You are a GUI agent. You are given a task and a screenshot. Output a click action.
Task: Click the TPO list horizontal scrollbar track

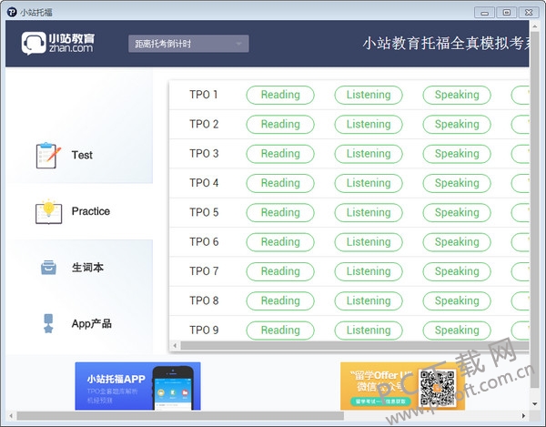(355, 345)
